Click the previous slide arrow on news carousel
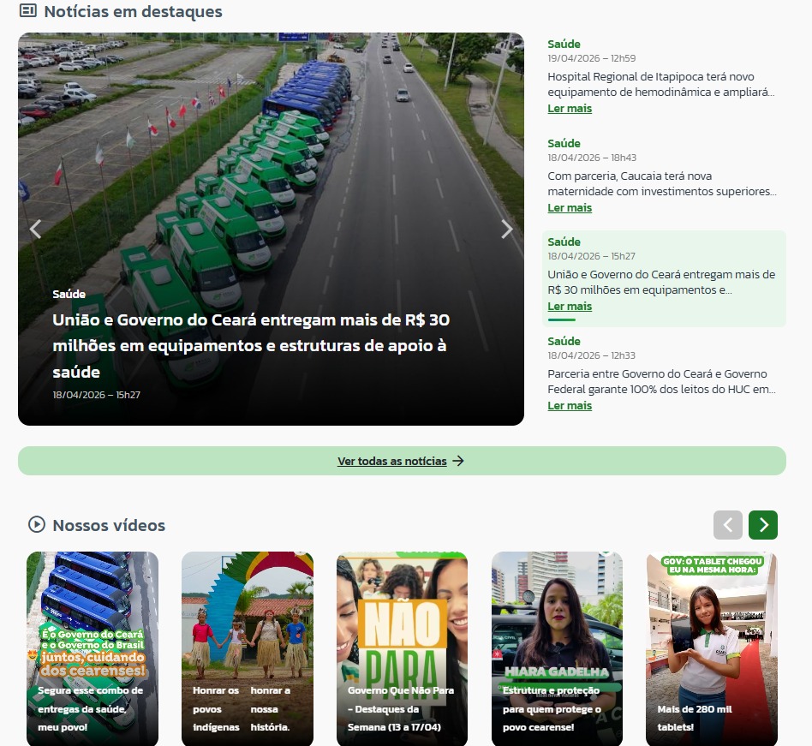The height and width of the screenshot is (746, 812). pyautogui.click(x=35, y=230)
